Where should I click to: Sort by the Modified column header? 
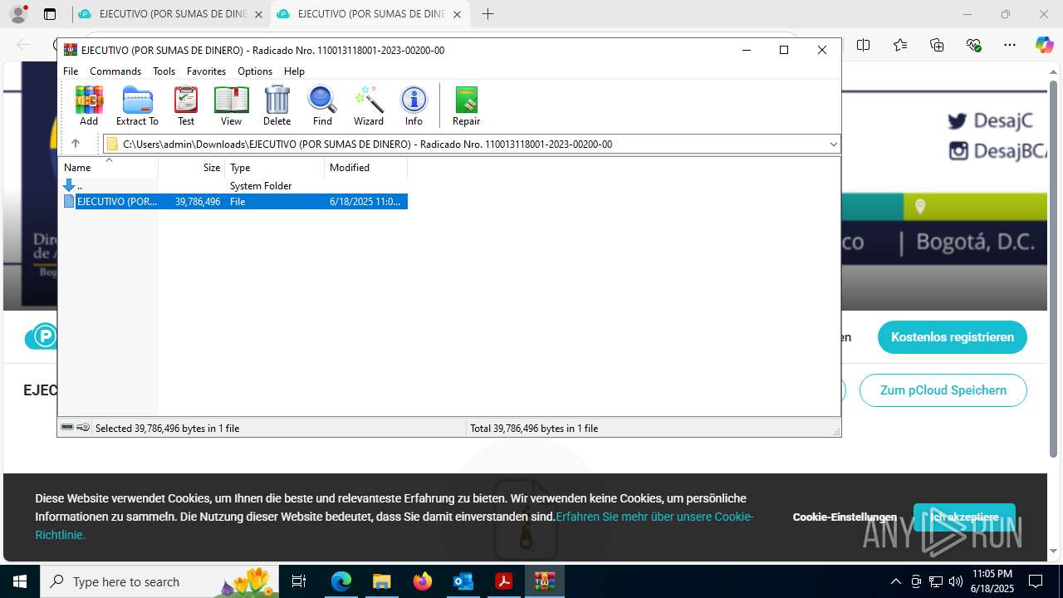[366, 168]
